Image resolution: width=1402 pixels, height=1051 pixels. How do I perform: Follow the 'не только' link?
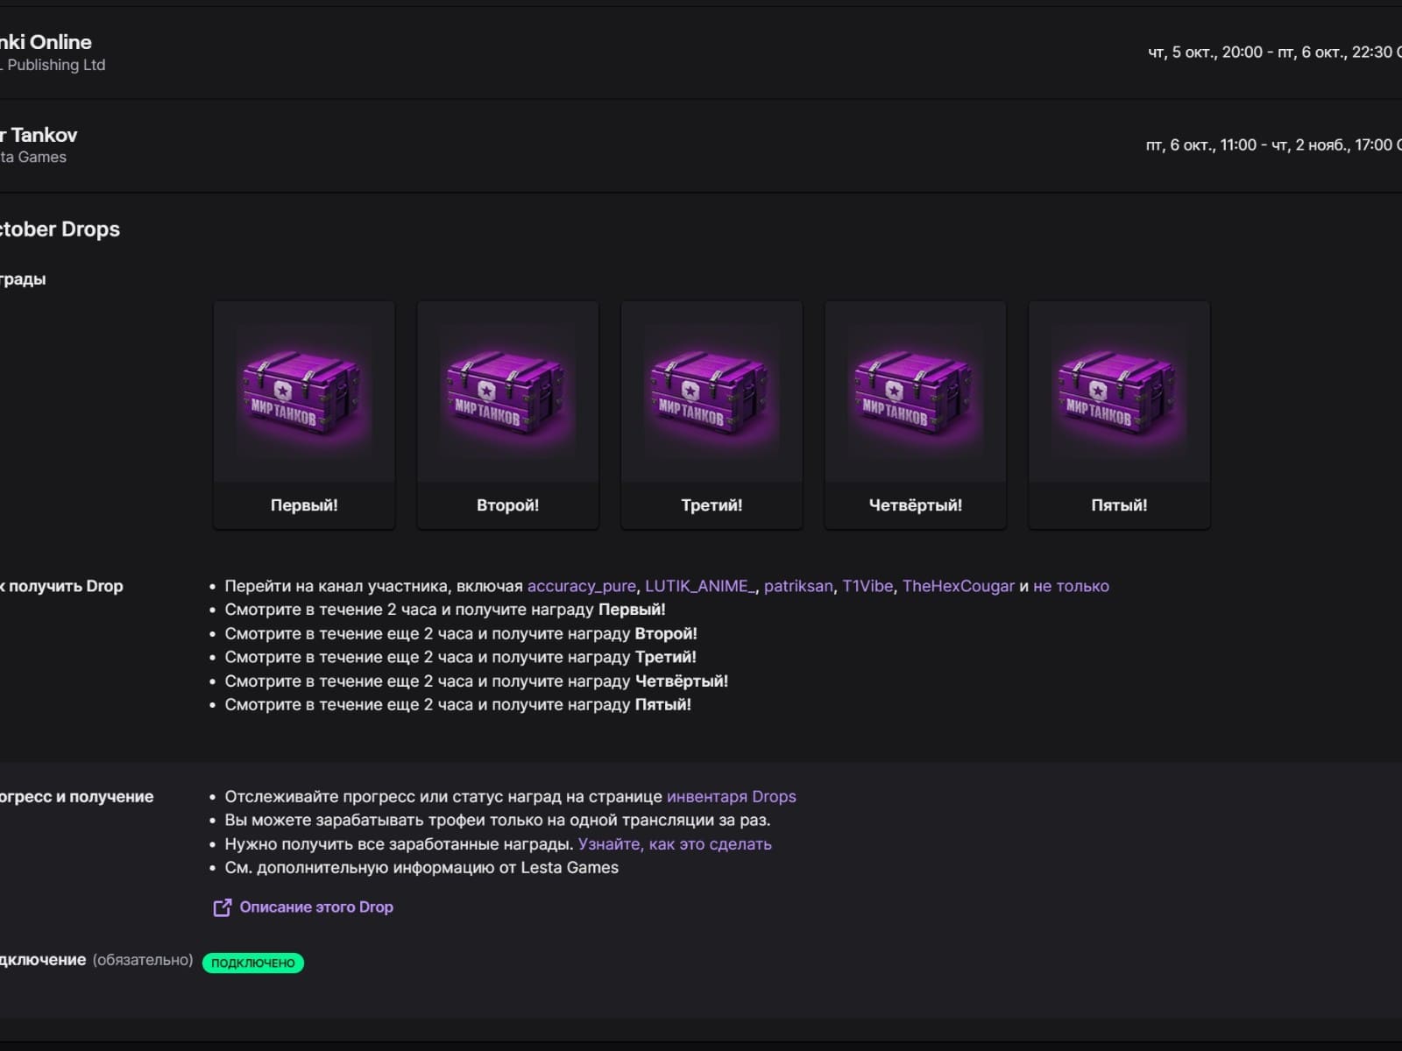[1071, 587]
